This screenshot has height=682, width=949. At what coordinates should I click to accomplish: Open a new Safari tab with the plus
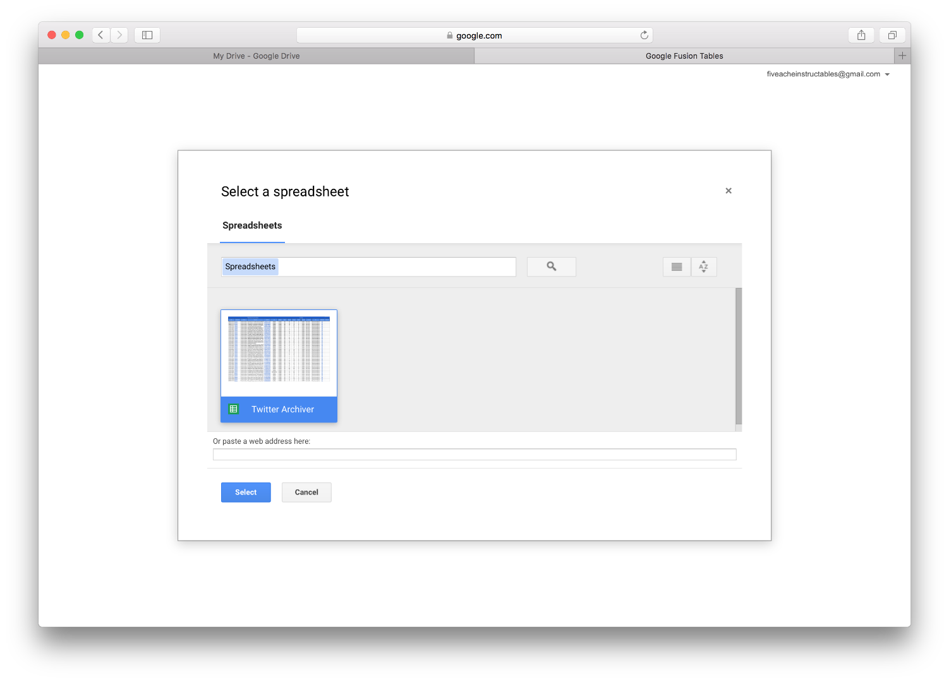(x=902, y=56)
